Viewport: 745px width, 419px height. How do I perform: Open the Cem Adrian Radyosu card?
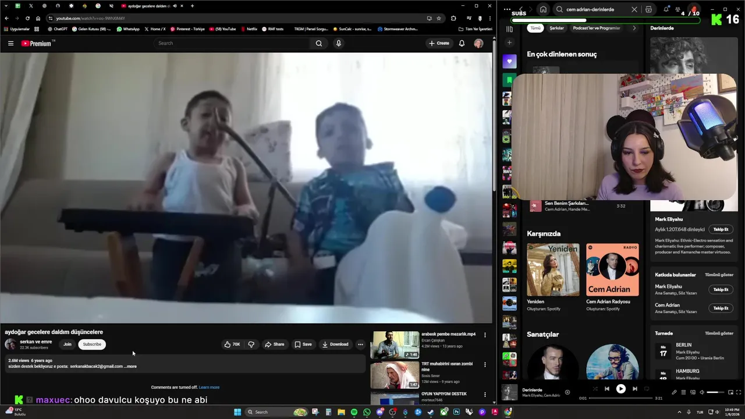pos(612,278)
